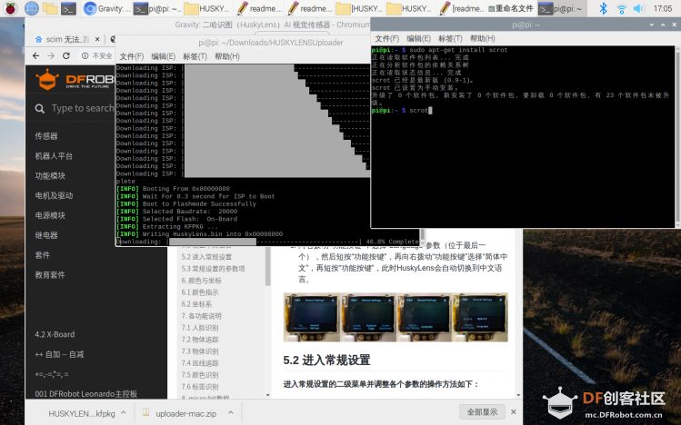Image resolution: width=681 pixels, height=425 pixels.
Task: Open 继电器 in the wiki sidebar
Action: pyautogui.click(x=46, y=235)
